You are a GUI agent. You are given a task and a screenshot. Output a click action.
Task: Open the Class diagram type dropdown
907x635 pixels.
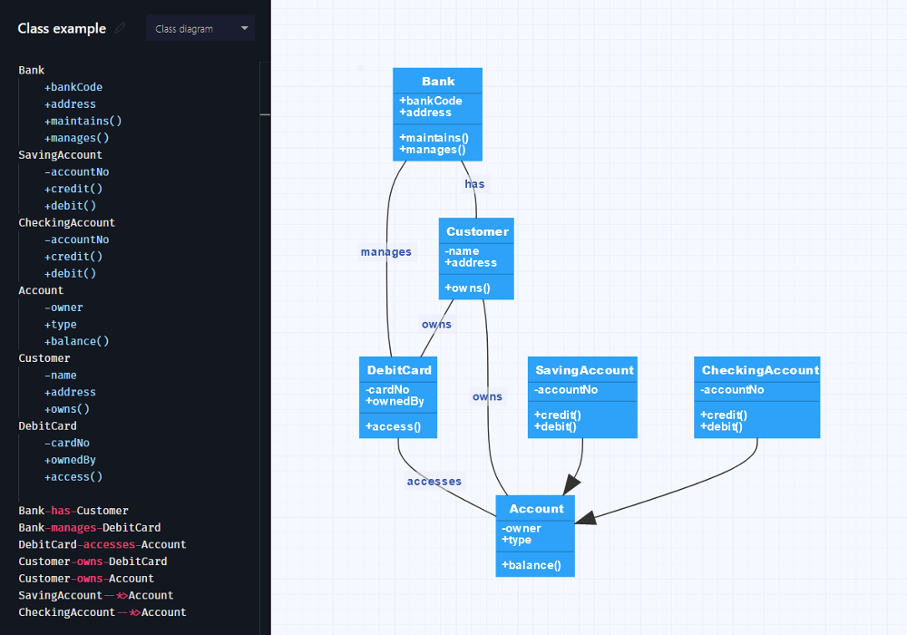tap(200, 28)
